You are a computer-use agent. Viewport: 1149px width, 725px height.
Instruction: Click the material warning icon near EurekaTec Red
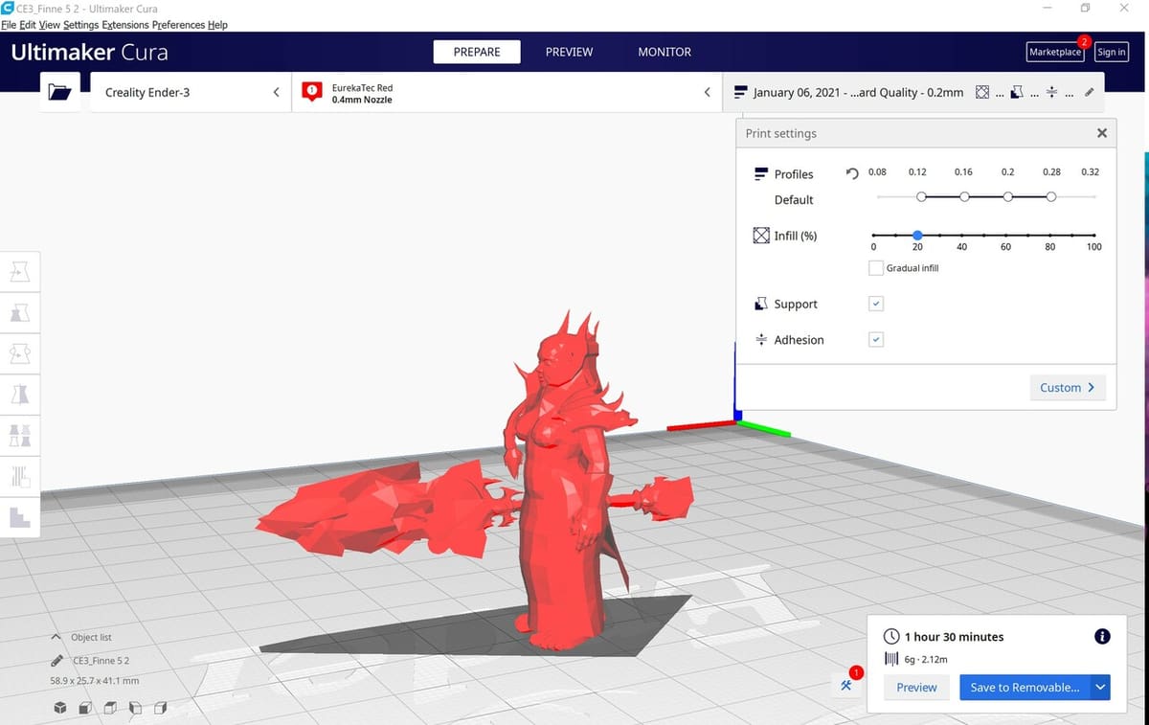[311, 92]
